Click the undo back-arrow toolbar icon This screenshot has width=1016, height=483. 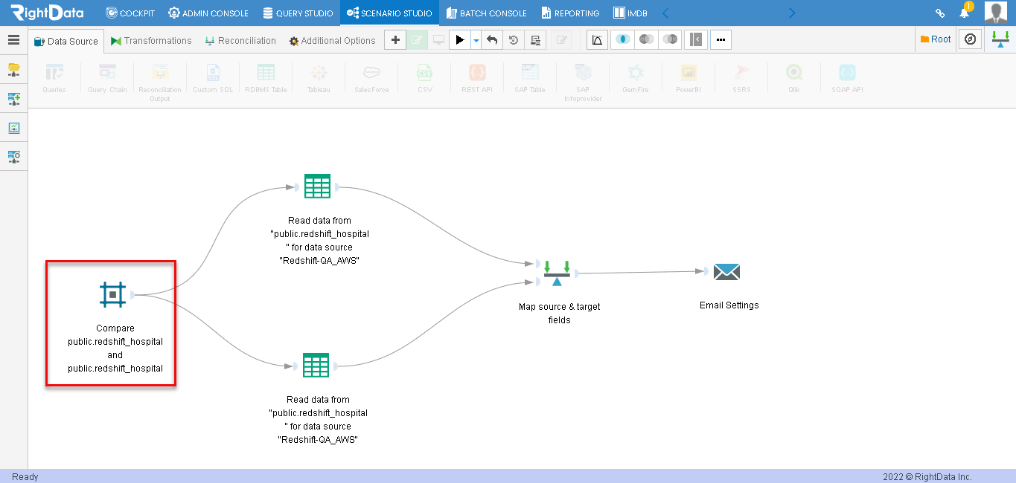point(491,40)
